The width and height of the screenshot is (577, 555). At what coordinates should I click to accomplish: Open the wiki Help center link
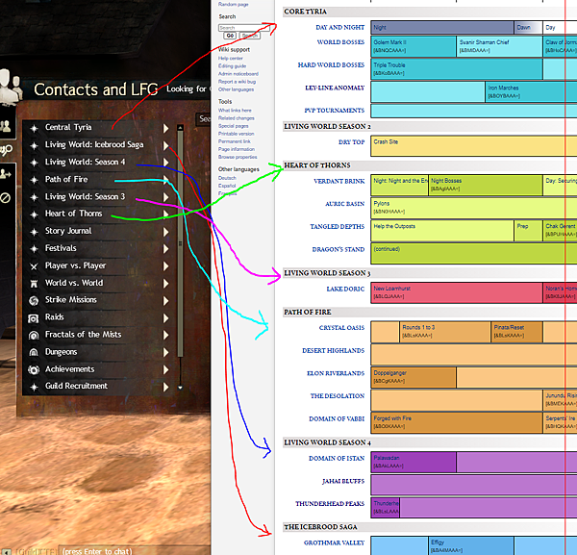point(231,58)
